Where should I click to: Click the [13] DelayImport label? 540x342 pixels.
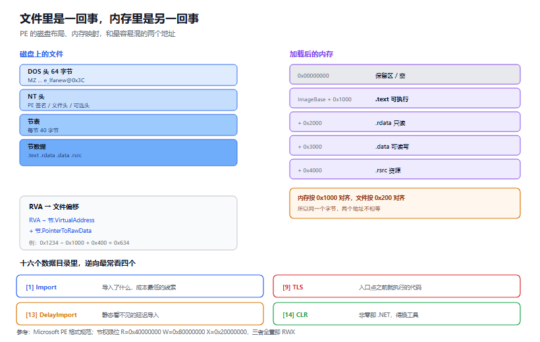tap(51, 315)
